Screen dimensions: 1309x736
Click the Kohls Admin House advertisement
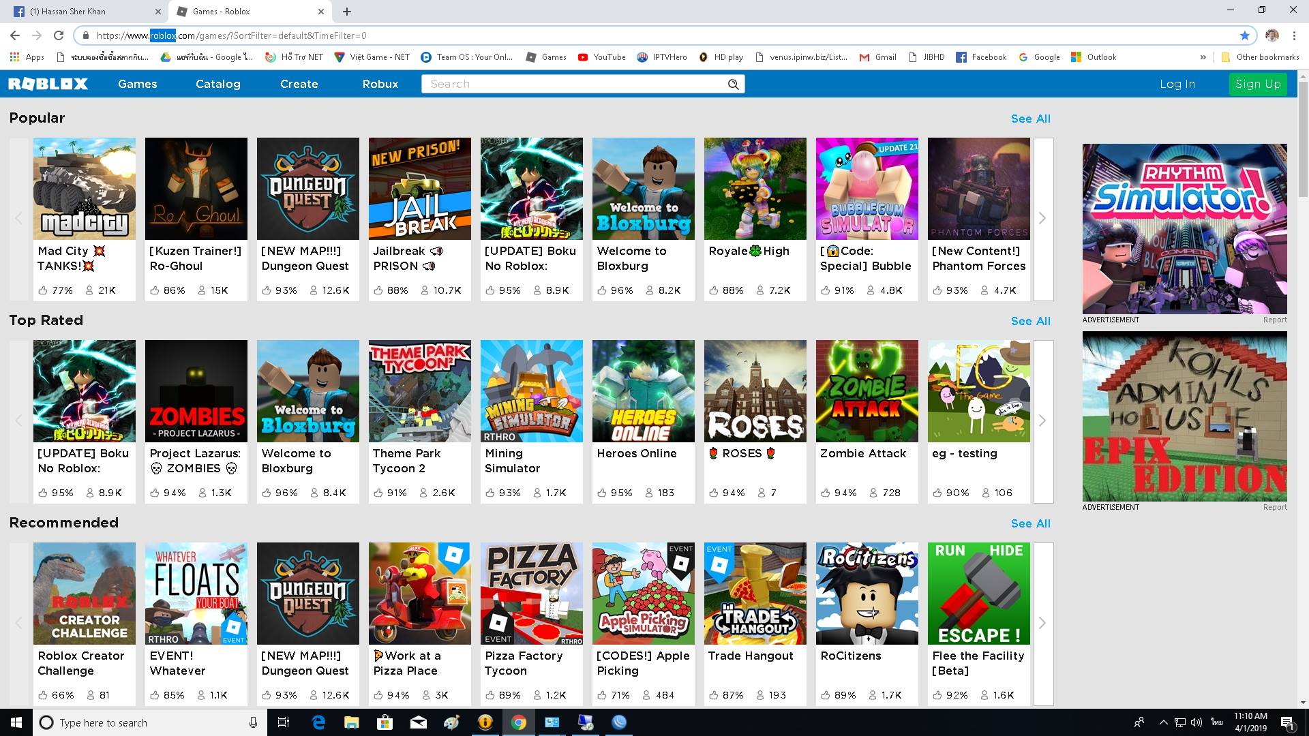[1185, 416]
